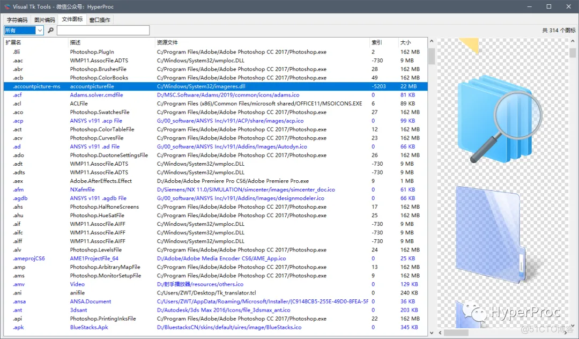Select the .acp row

click(216, 121)
